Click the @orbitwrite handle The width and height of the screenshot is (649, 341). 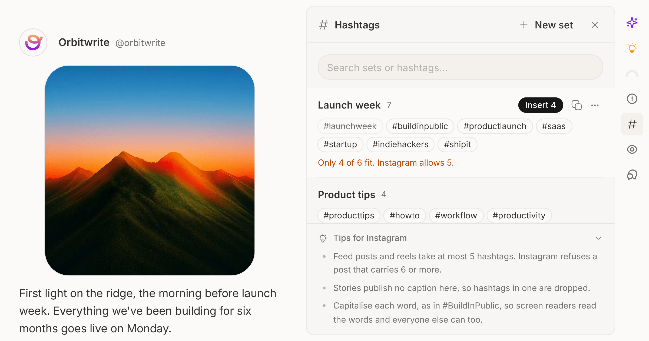coord(140,43)
